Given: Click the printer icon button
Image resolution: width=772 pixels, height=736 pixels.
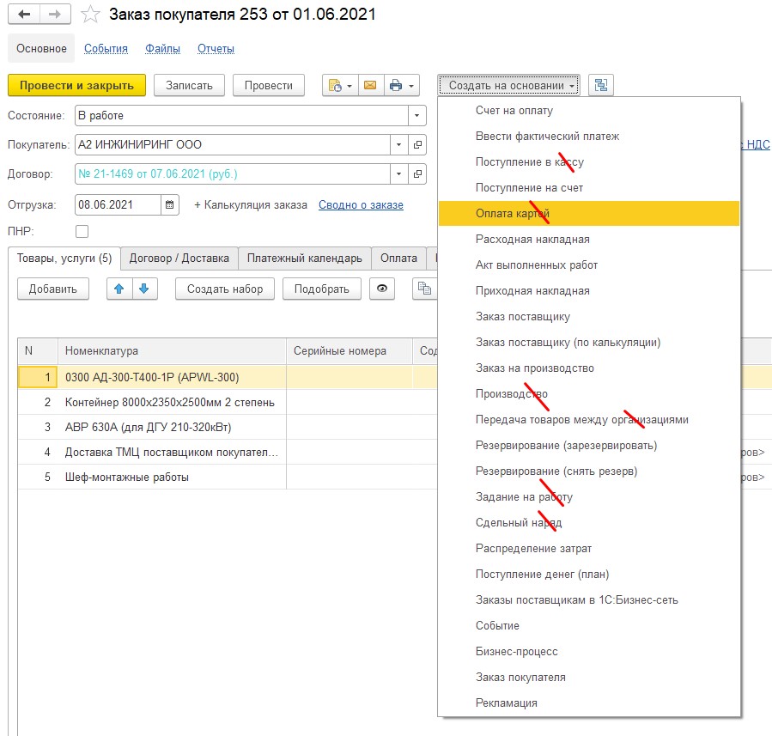Looking at the screenshot, I should tap(396, 85).
